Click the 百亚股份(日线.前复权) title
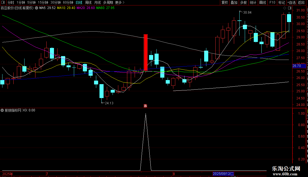308x177 pixels. coord(17,8)
